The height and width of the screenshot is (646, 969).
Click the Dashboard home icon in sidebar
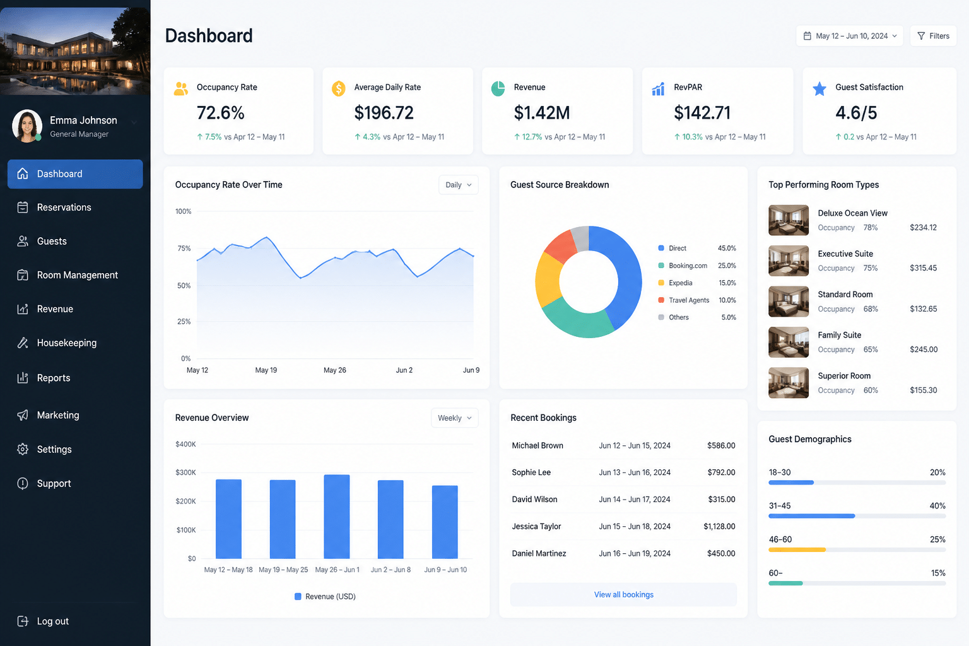[23, 173]
